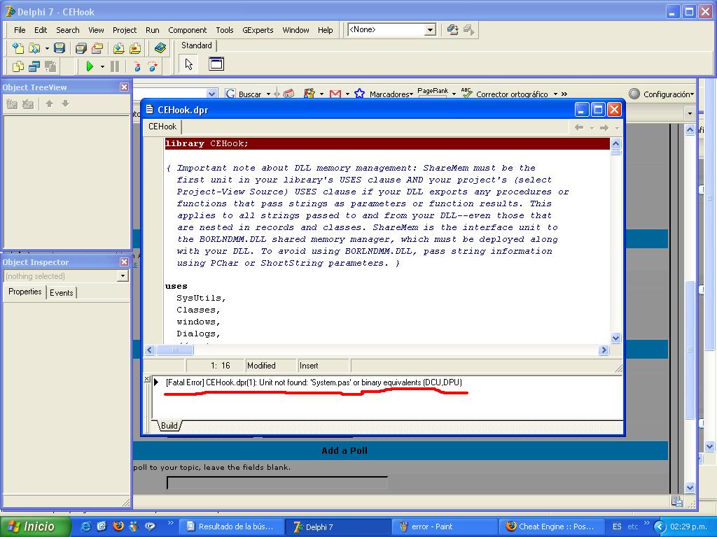Screen dimensions: 717x537
Task: Open the (nothing selected) object dropdown
Action: coord(123,276)
